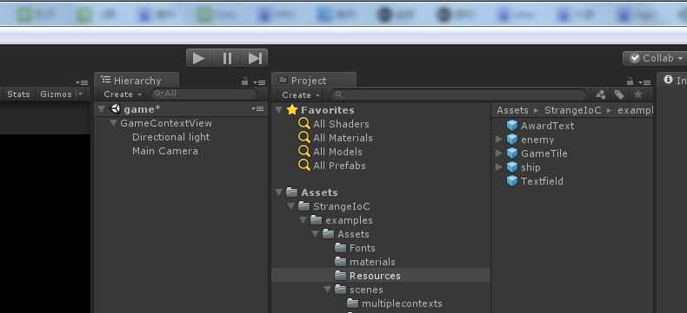Click the enemy prefab cube icon
Viewport: 687px width, 313px height.
tap(512, 140)
